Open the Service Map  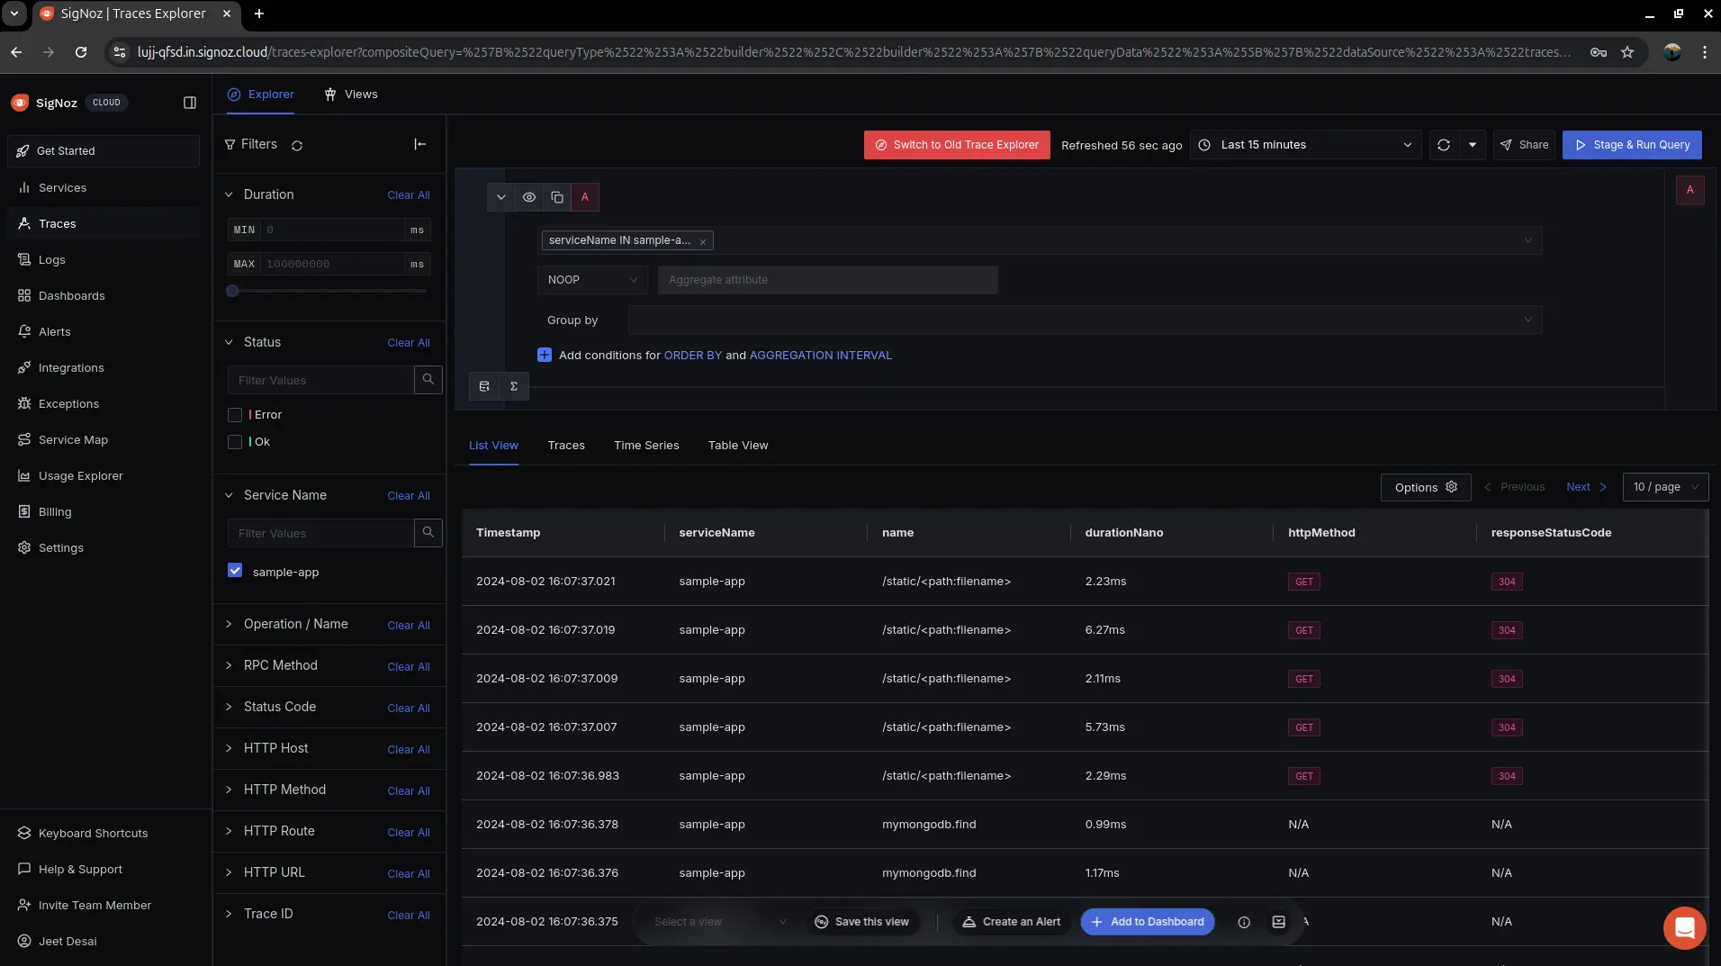tap(73, 439)
